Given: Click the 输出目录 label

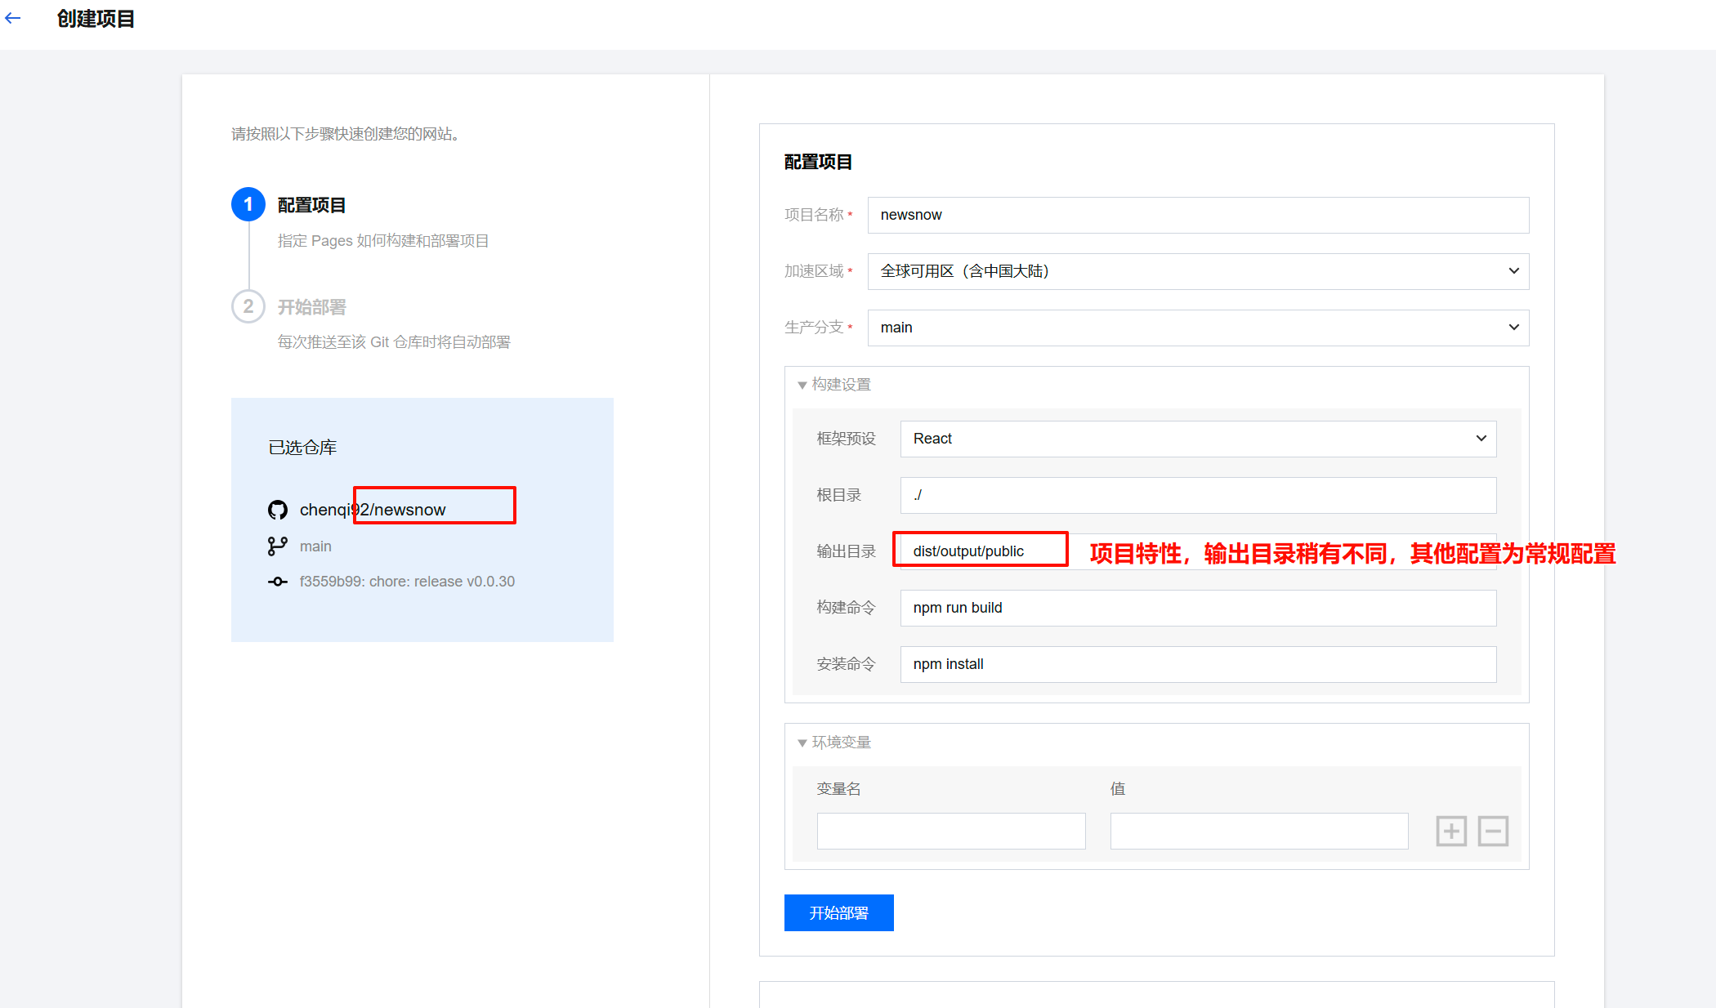Looking at the screenshot, I should pos(846,551).
